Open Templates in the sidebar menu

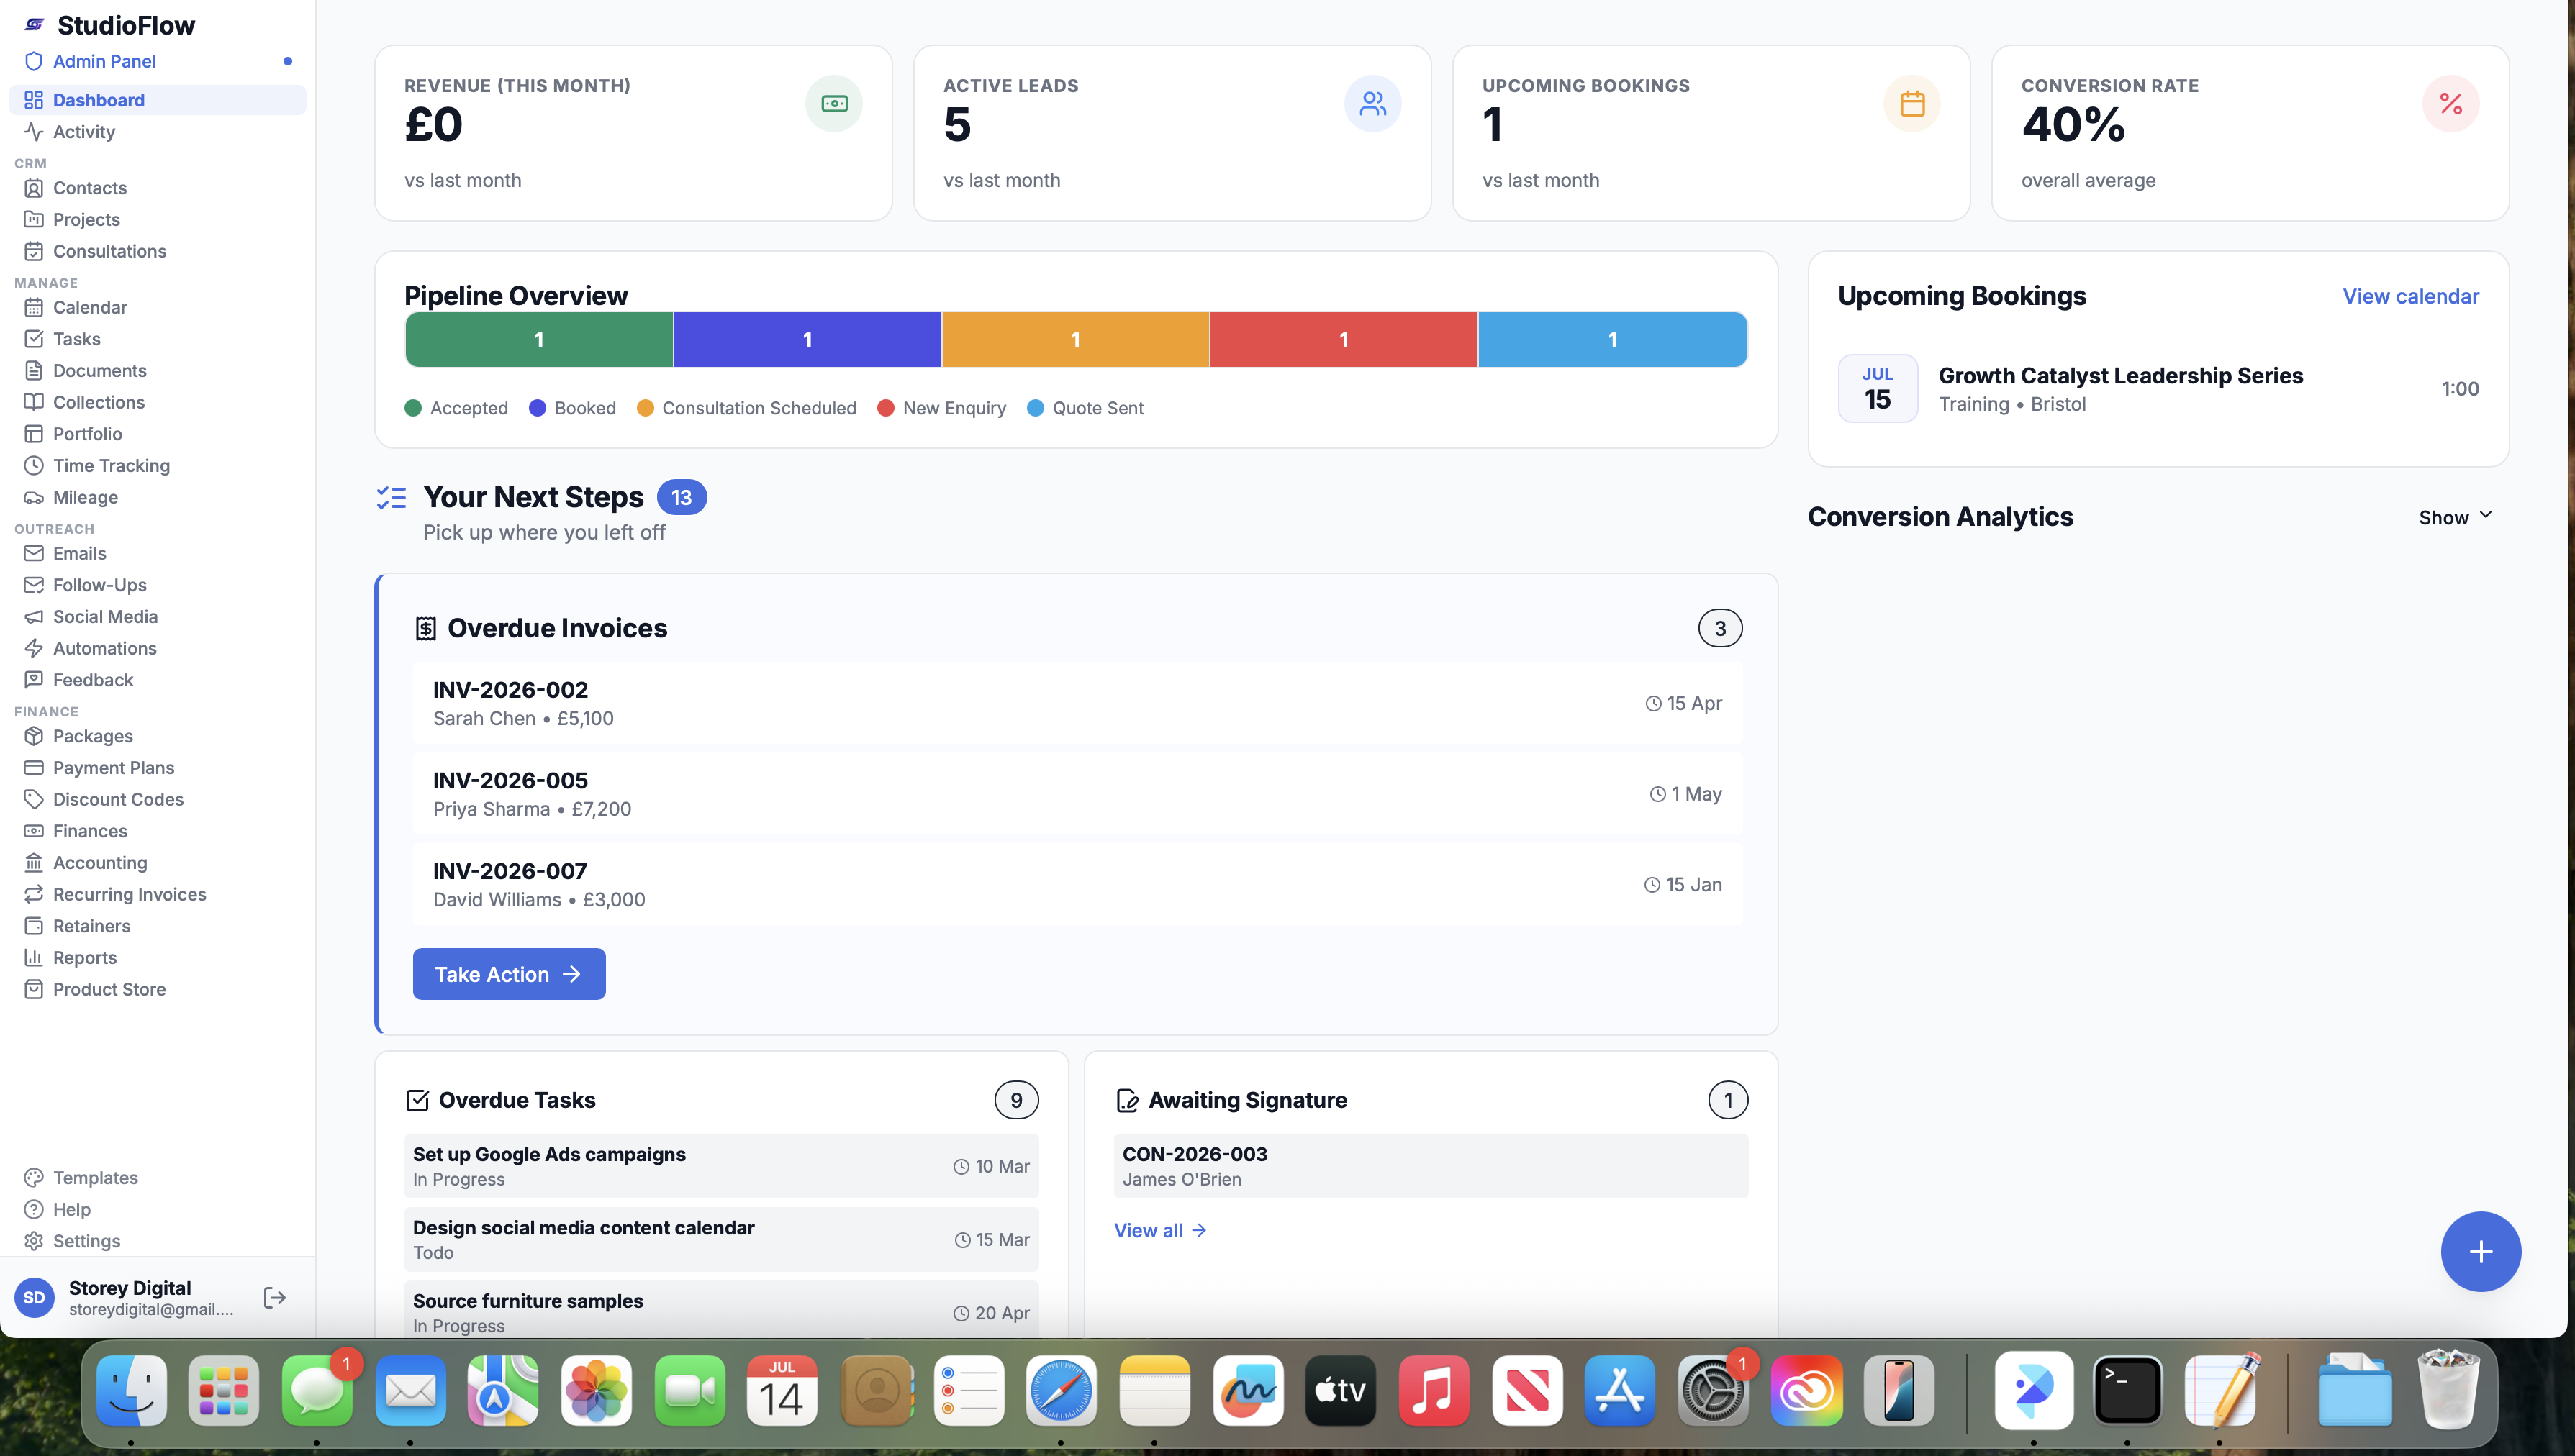(157, 1177)
